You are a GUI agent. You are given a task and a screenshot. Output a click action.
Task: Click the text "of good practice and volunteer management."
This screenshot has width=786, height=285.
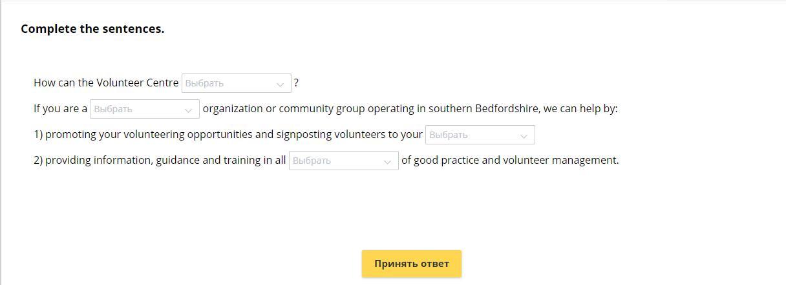point(510,160)
